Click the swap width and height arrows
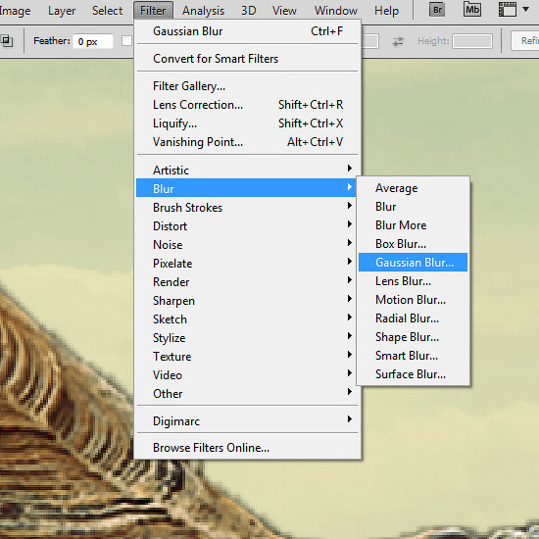The height and width of the screenshot is (539, 539). coord(398,41)
